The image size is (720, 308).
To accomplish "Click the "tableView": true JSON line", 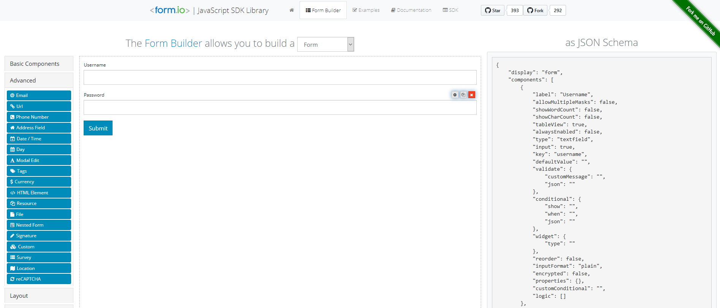I will click(560, 125).
